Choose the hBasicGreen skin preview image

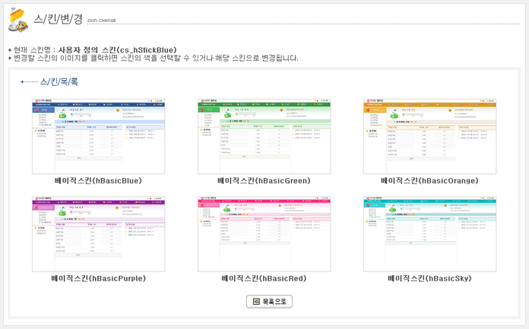coord(264,136)
